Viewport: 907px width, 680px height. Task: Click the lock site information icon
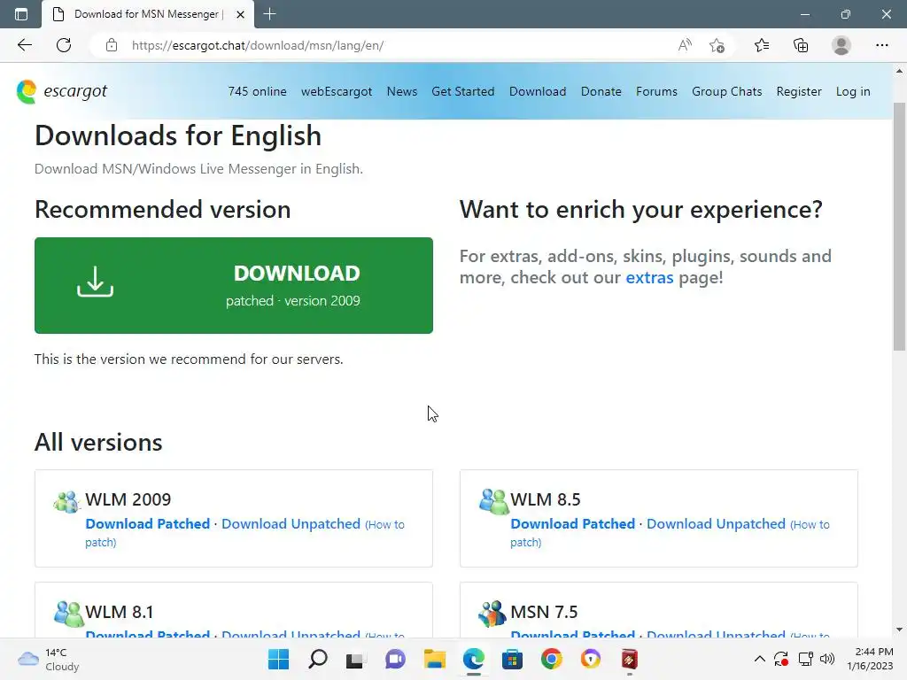112,45
